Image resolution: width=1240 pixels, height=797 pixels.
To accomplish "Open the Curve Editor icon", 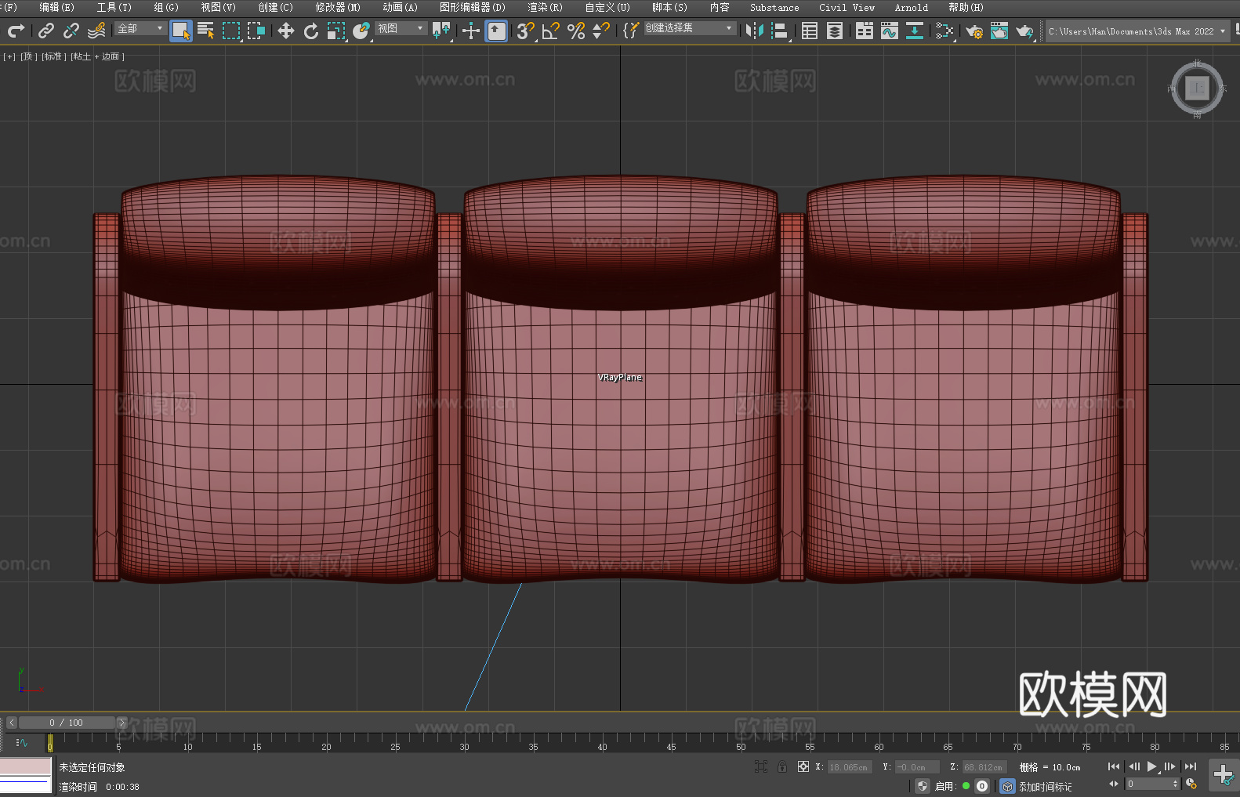I will point(890,31).
